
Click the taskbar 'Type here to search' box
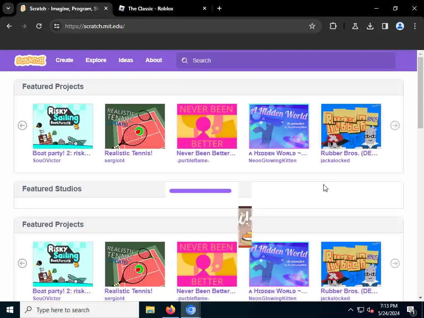pos(79,310)
